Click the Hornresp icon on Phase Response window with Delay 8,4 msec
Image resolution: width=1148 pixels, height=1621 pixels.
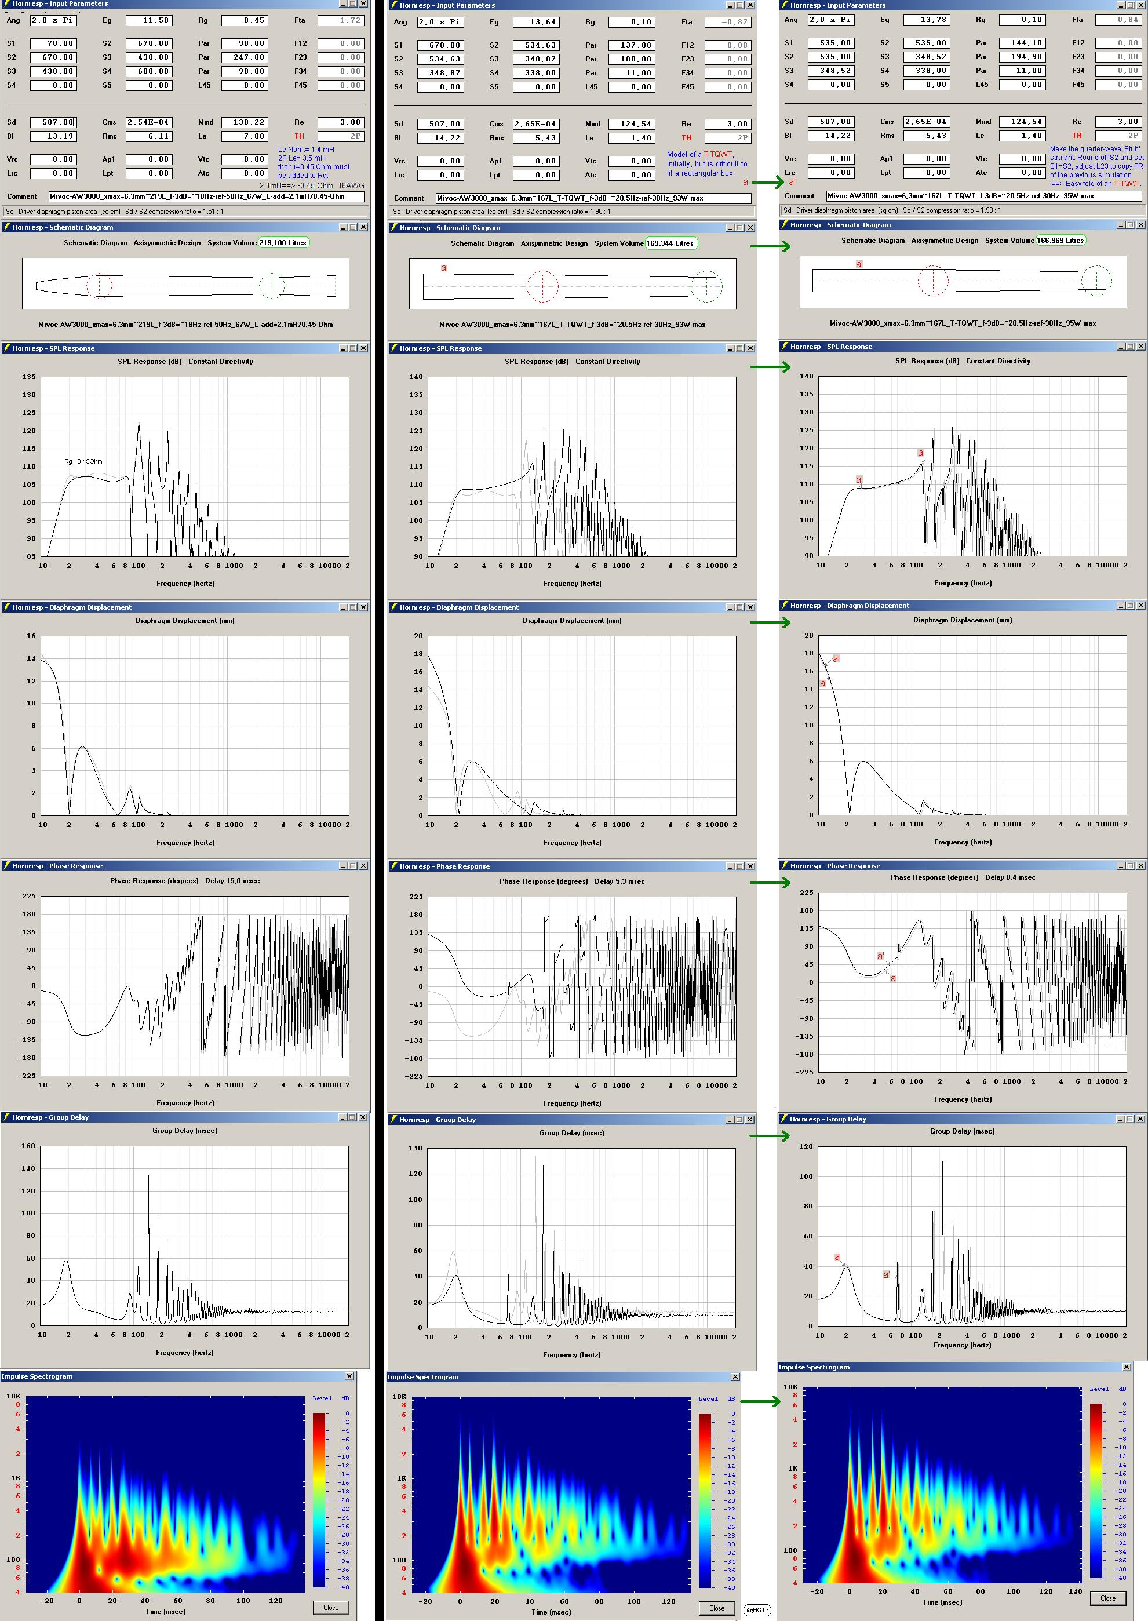pyautogui.click(x=785, y=866)
